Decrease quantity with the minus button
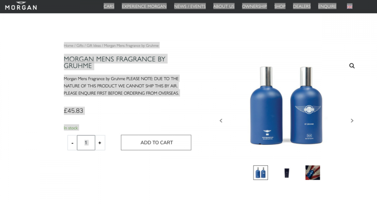This screenshot has width=377, height=205. point(72,143)
